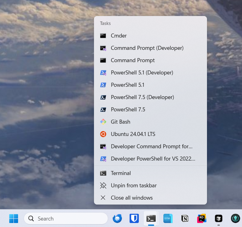Open GitKraken from the taskbar
Screen dimensions: 242x227
[235, 218]
